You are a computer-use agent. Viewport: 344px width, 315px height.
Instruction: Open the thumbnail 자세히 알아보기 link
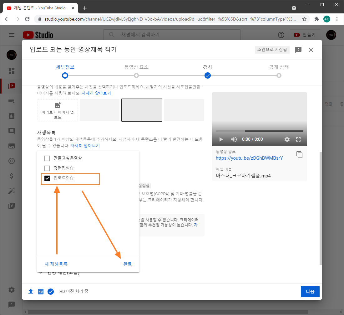[x=96, y=93]
